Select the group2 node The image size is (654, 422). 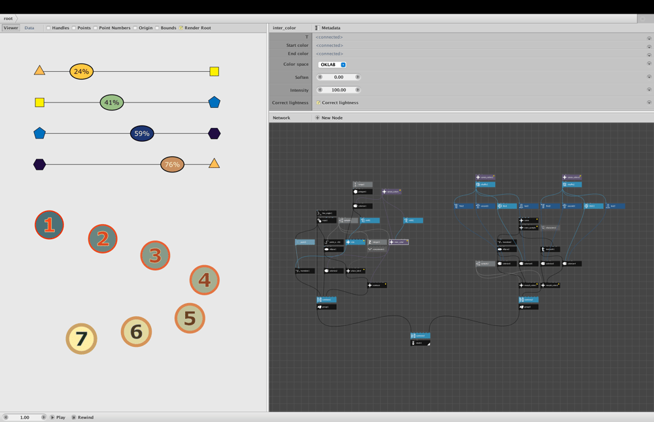pyautogui.click(x=528, y=307)
